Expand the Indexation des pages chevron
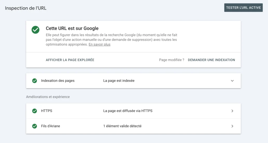This screenshot has width=268, height=143. (x=232, y=81)
